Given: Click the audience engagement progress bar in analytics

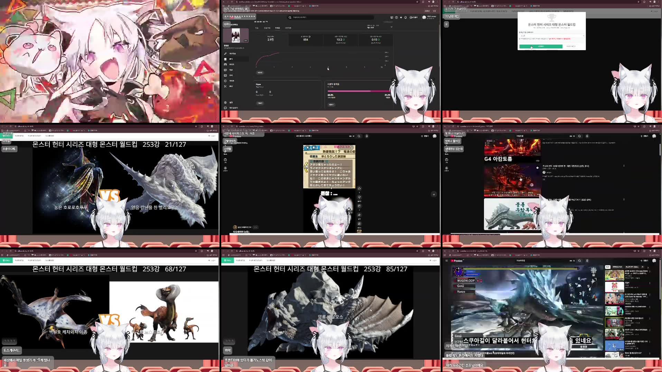Looking at the screenshot, I should pyautogui.click(x=358, y=91).
